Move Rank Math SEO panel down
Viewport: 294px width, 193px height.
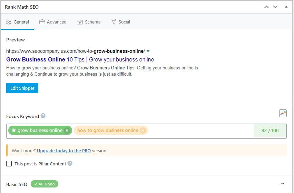click(x=275, y=7)
